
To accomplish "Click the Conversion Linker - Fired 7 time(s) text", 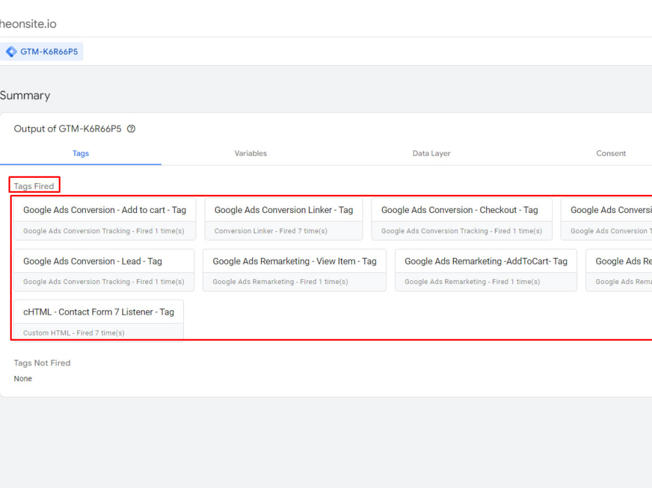I will click(271, 231).
